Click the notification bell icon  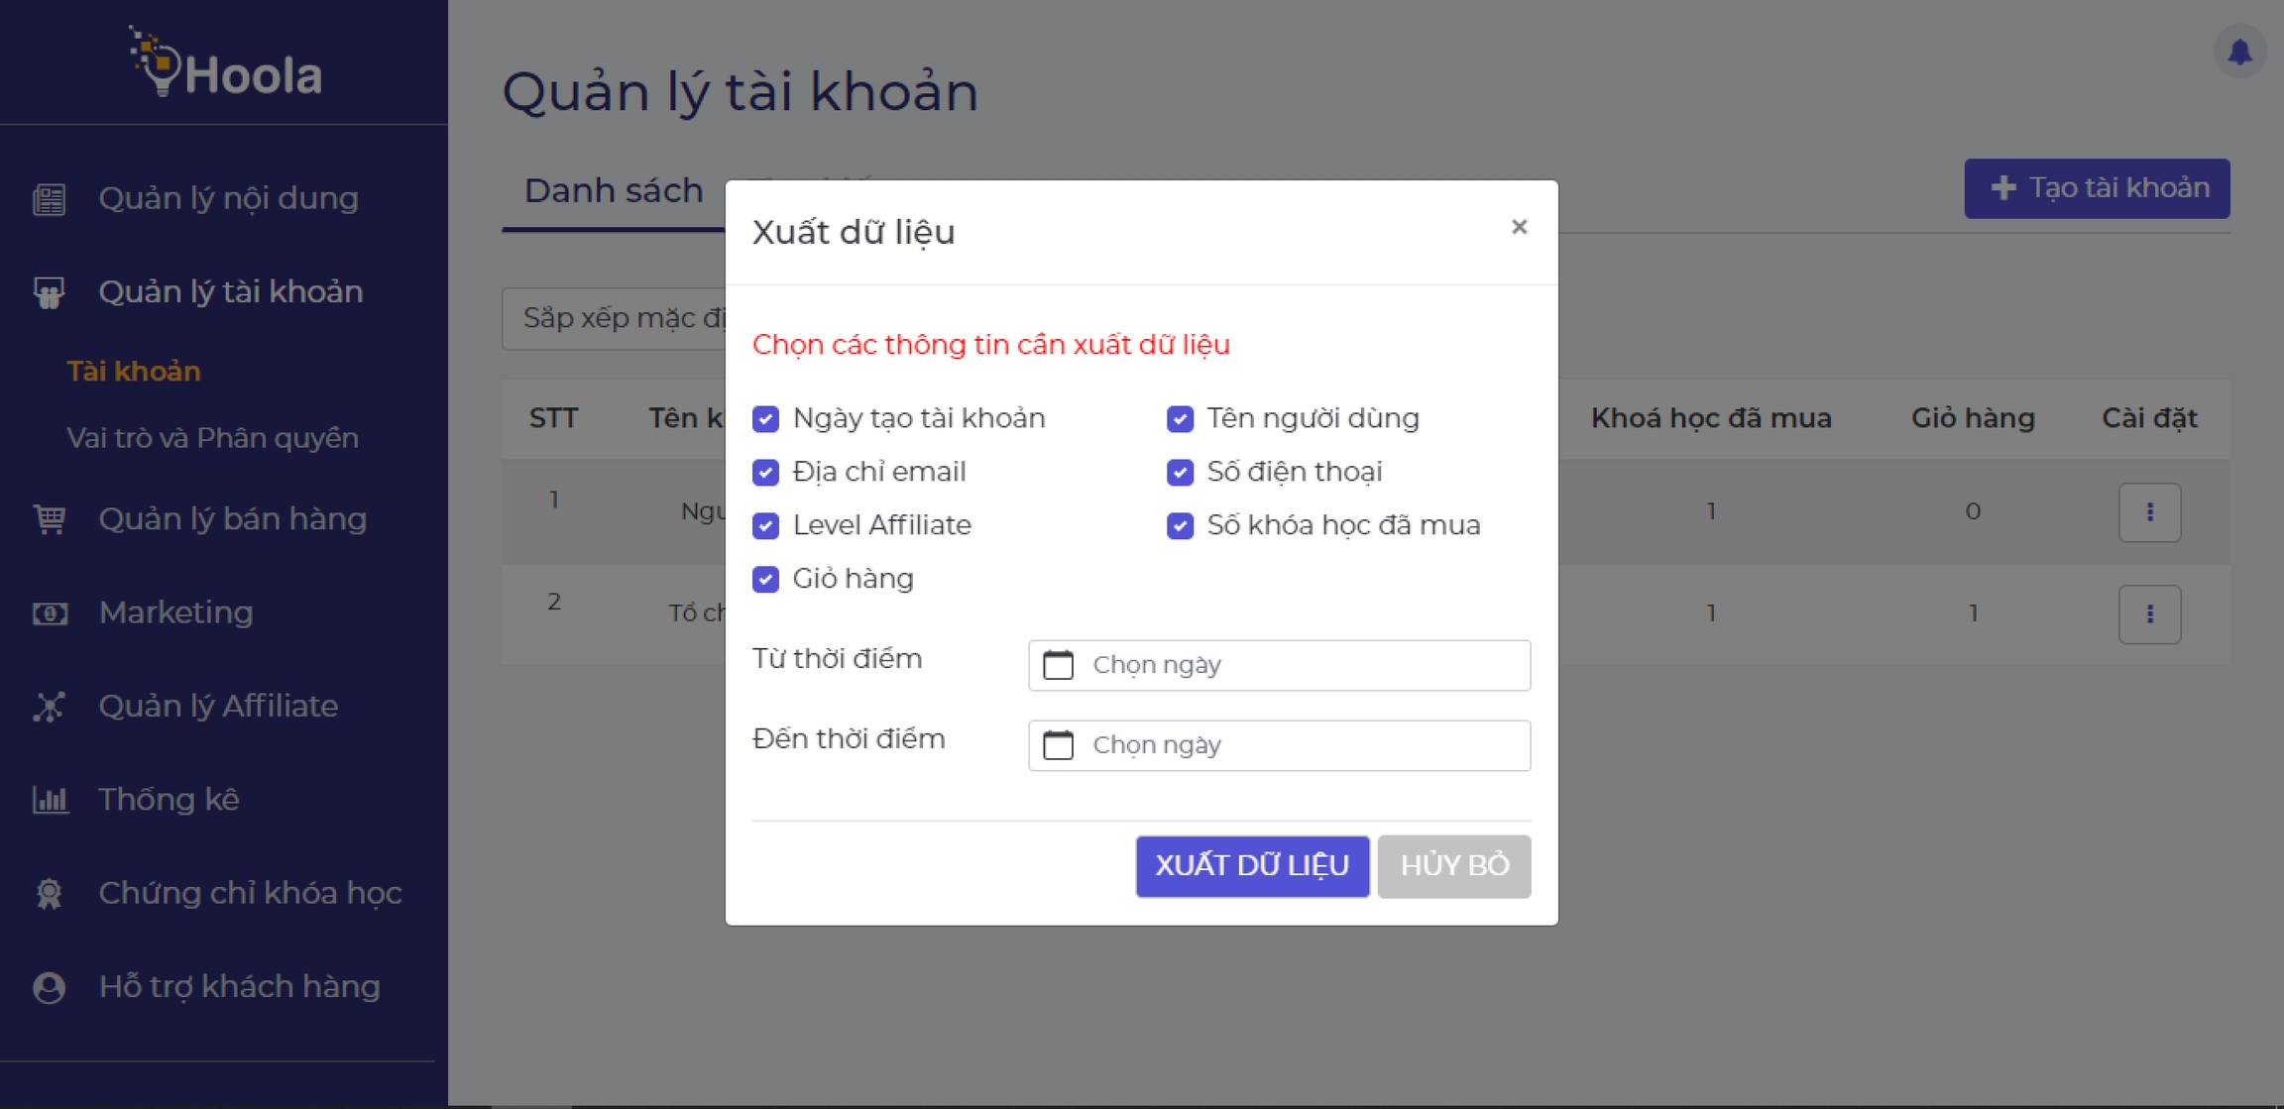click(x=2239, y=52)
